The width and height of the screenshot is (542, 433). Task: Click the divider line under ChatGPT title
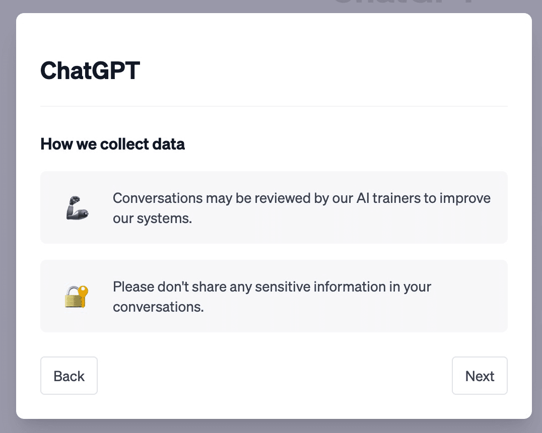pyautogui.click(x=274, y=106)
